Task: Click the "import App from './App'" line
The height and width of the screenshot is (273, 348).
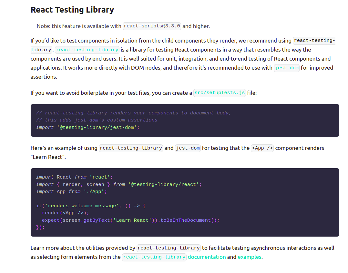Action: pos(71,192)
